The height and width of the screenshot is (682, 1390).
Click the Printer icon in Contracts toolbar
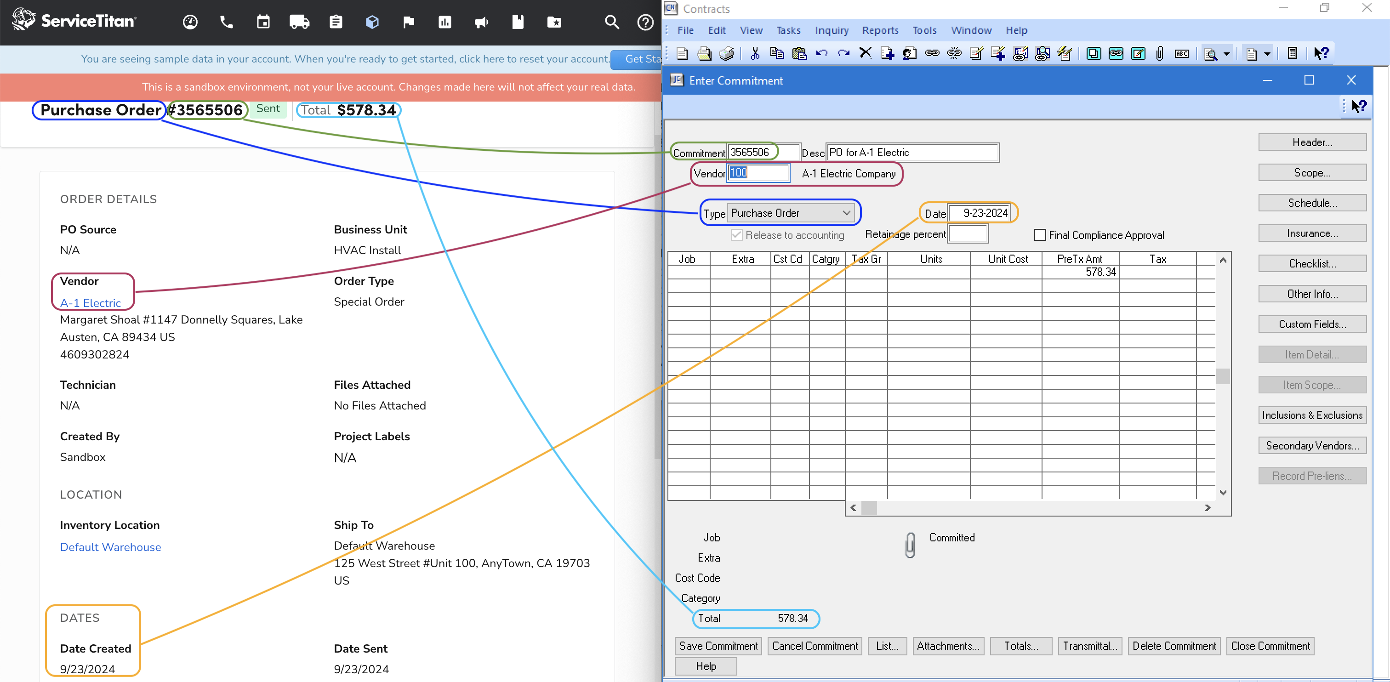727,53
